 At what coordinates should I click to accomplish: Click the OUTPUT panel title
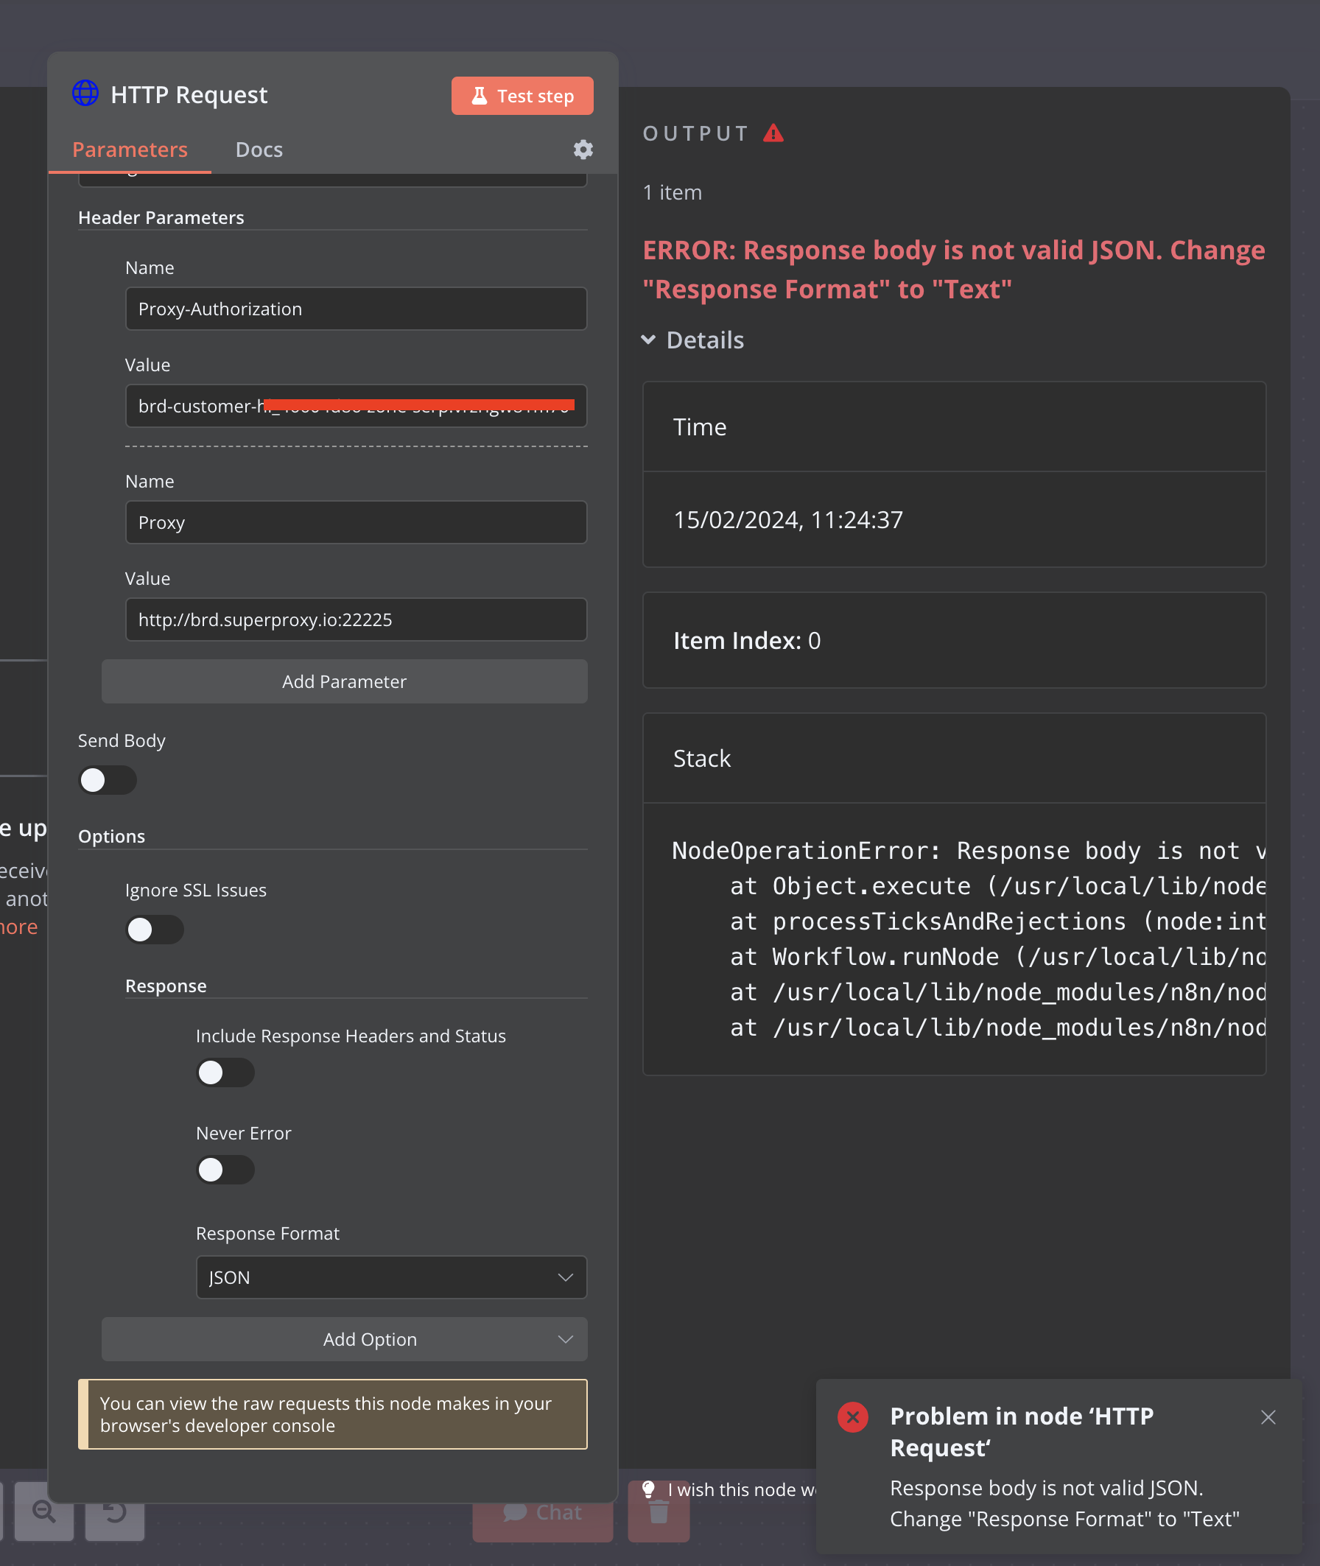(x=695, y=133)
